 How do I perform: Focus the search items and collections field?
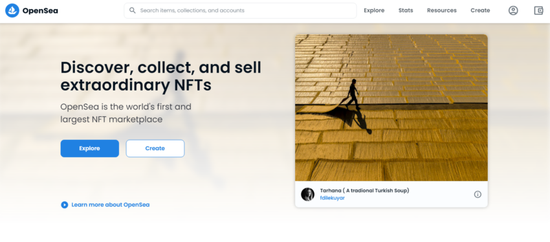[x=240, y=10]
